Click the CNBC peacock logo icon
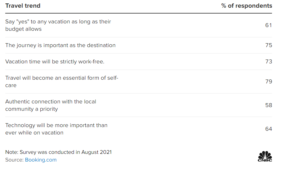 click(265, 154)
